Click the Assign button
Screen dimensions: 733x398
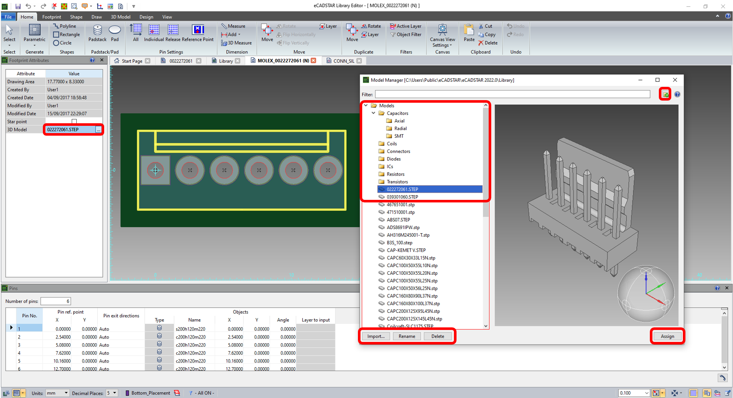667,336
